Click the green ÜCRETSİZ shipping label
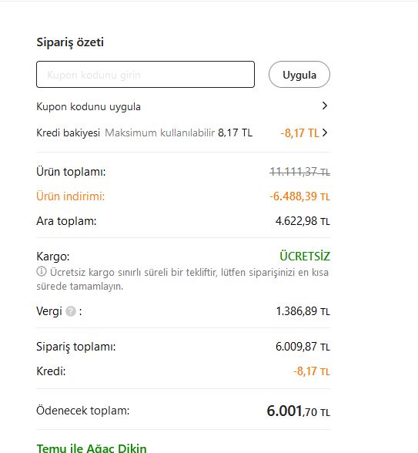This screenshot has height=453, width=418. [x=305, y=257]
